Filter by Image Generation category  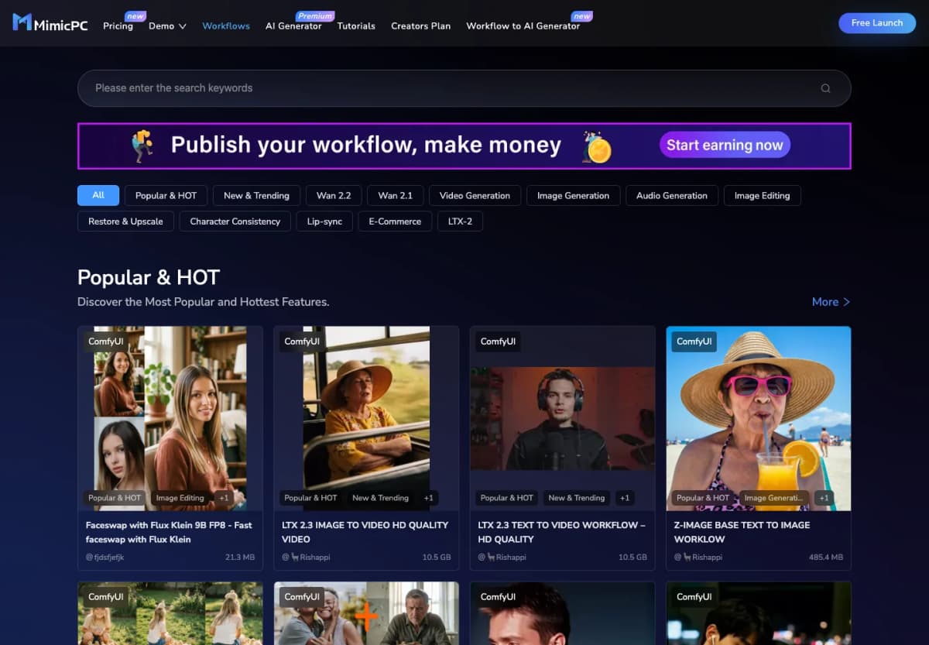click(573, 195)
